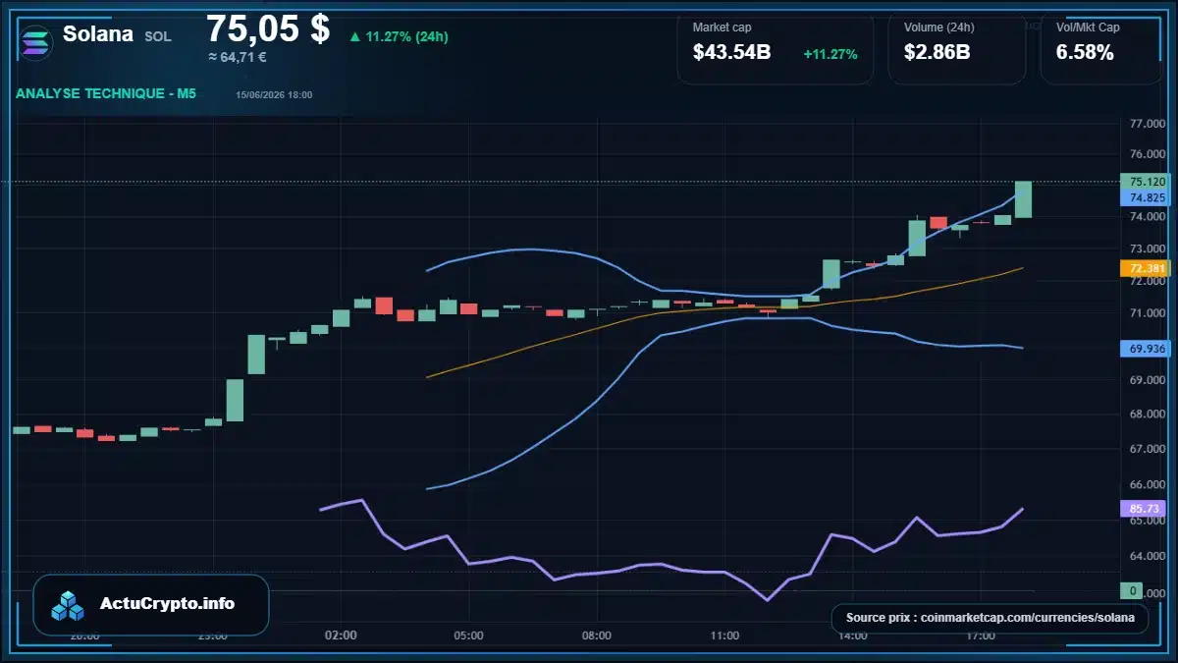Click the 11:00 time axis label
Screen dimensions: 1178x663
[x=724, y=636]
